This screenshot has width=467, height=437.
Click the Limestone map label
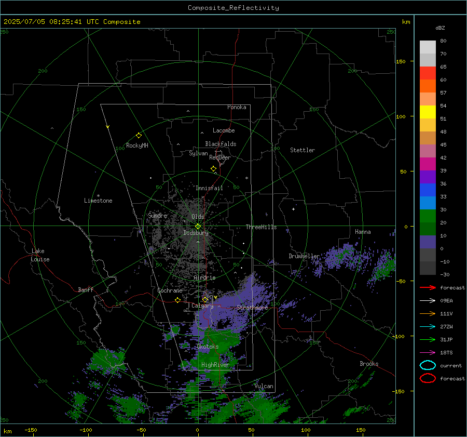coord(98,201)
